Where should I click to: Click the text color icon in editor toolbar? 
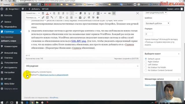click(47, 13)
